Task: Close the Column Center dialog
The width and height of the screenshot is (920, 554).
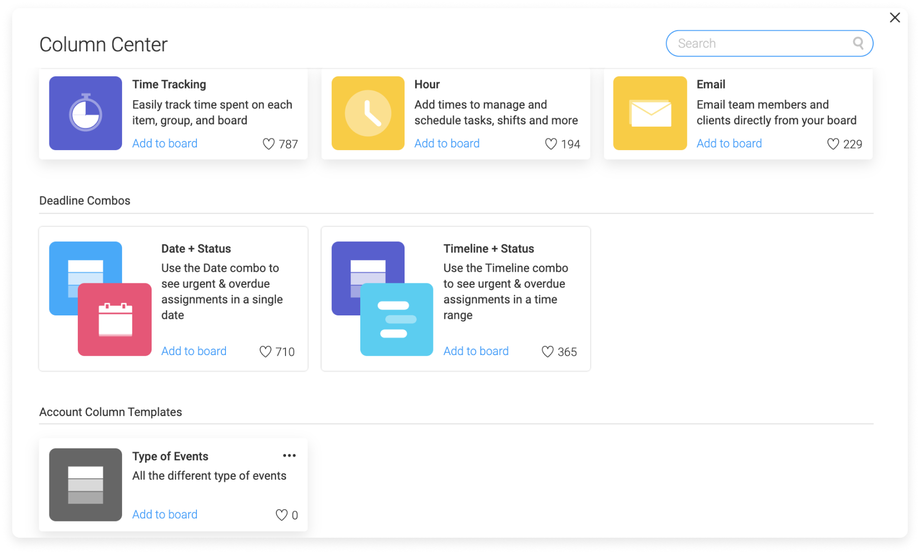Action: click(x=895, y=18)
